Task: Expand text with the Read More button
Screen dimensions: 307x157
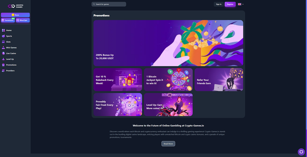Action: [168, 144]
